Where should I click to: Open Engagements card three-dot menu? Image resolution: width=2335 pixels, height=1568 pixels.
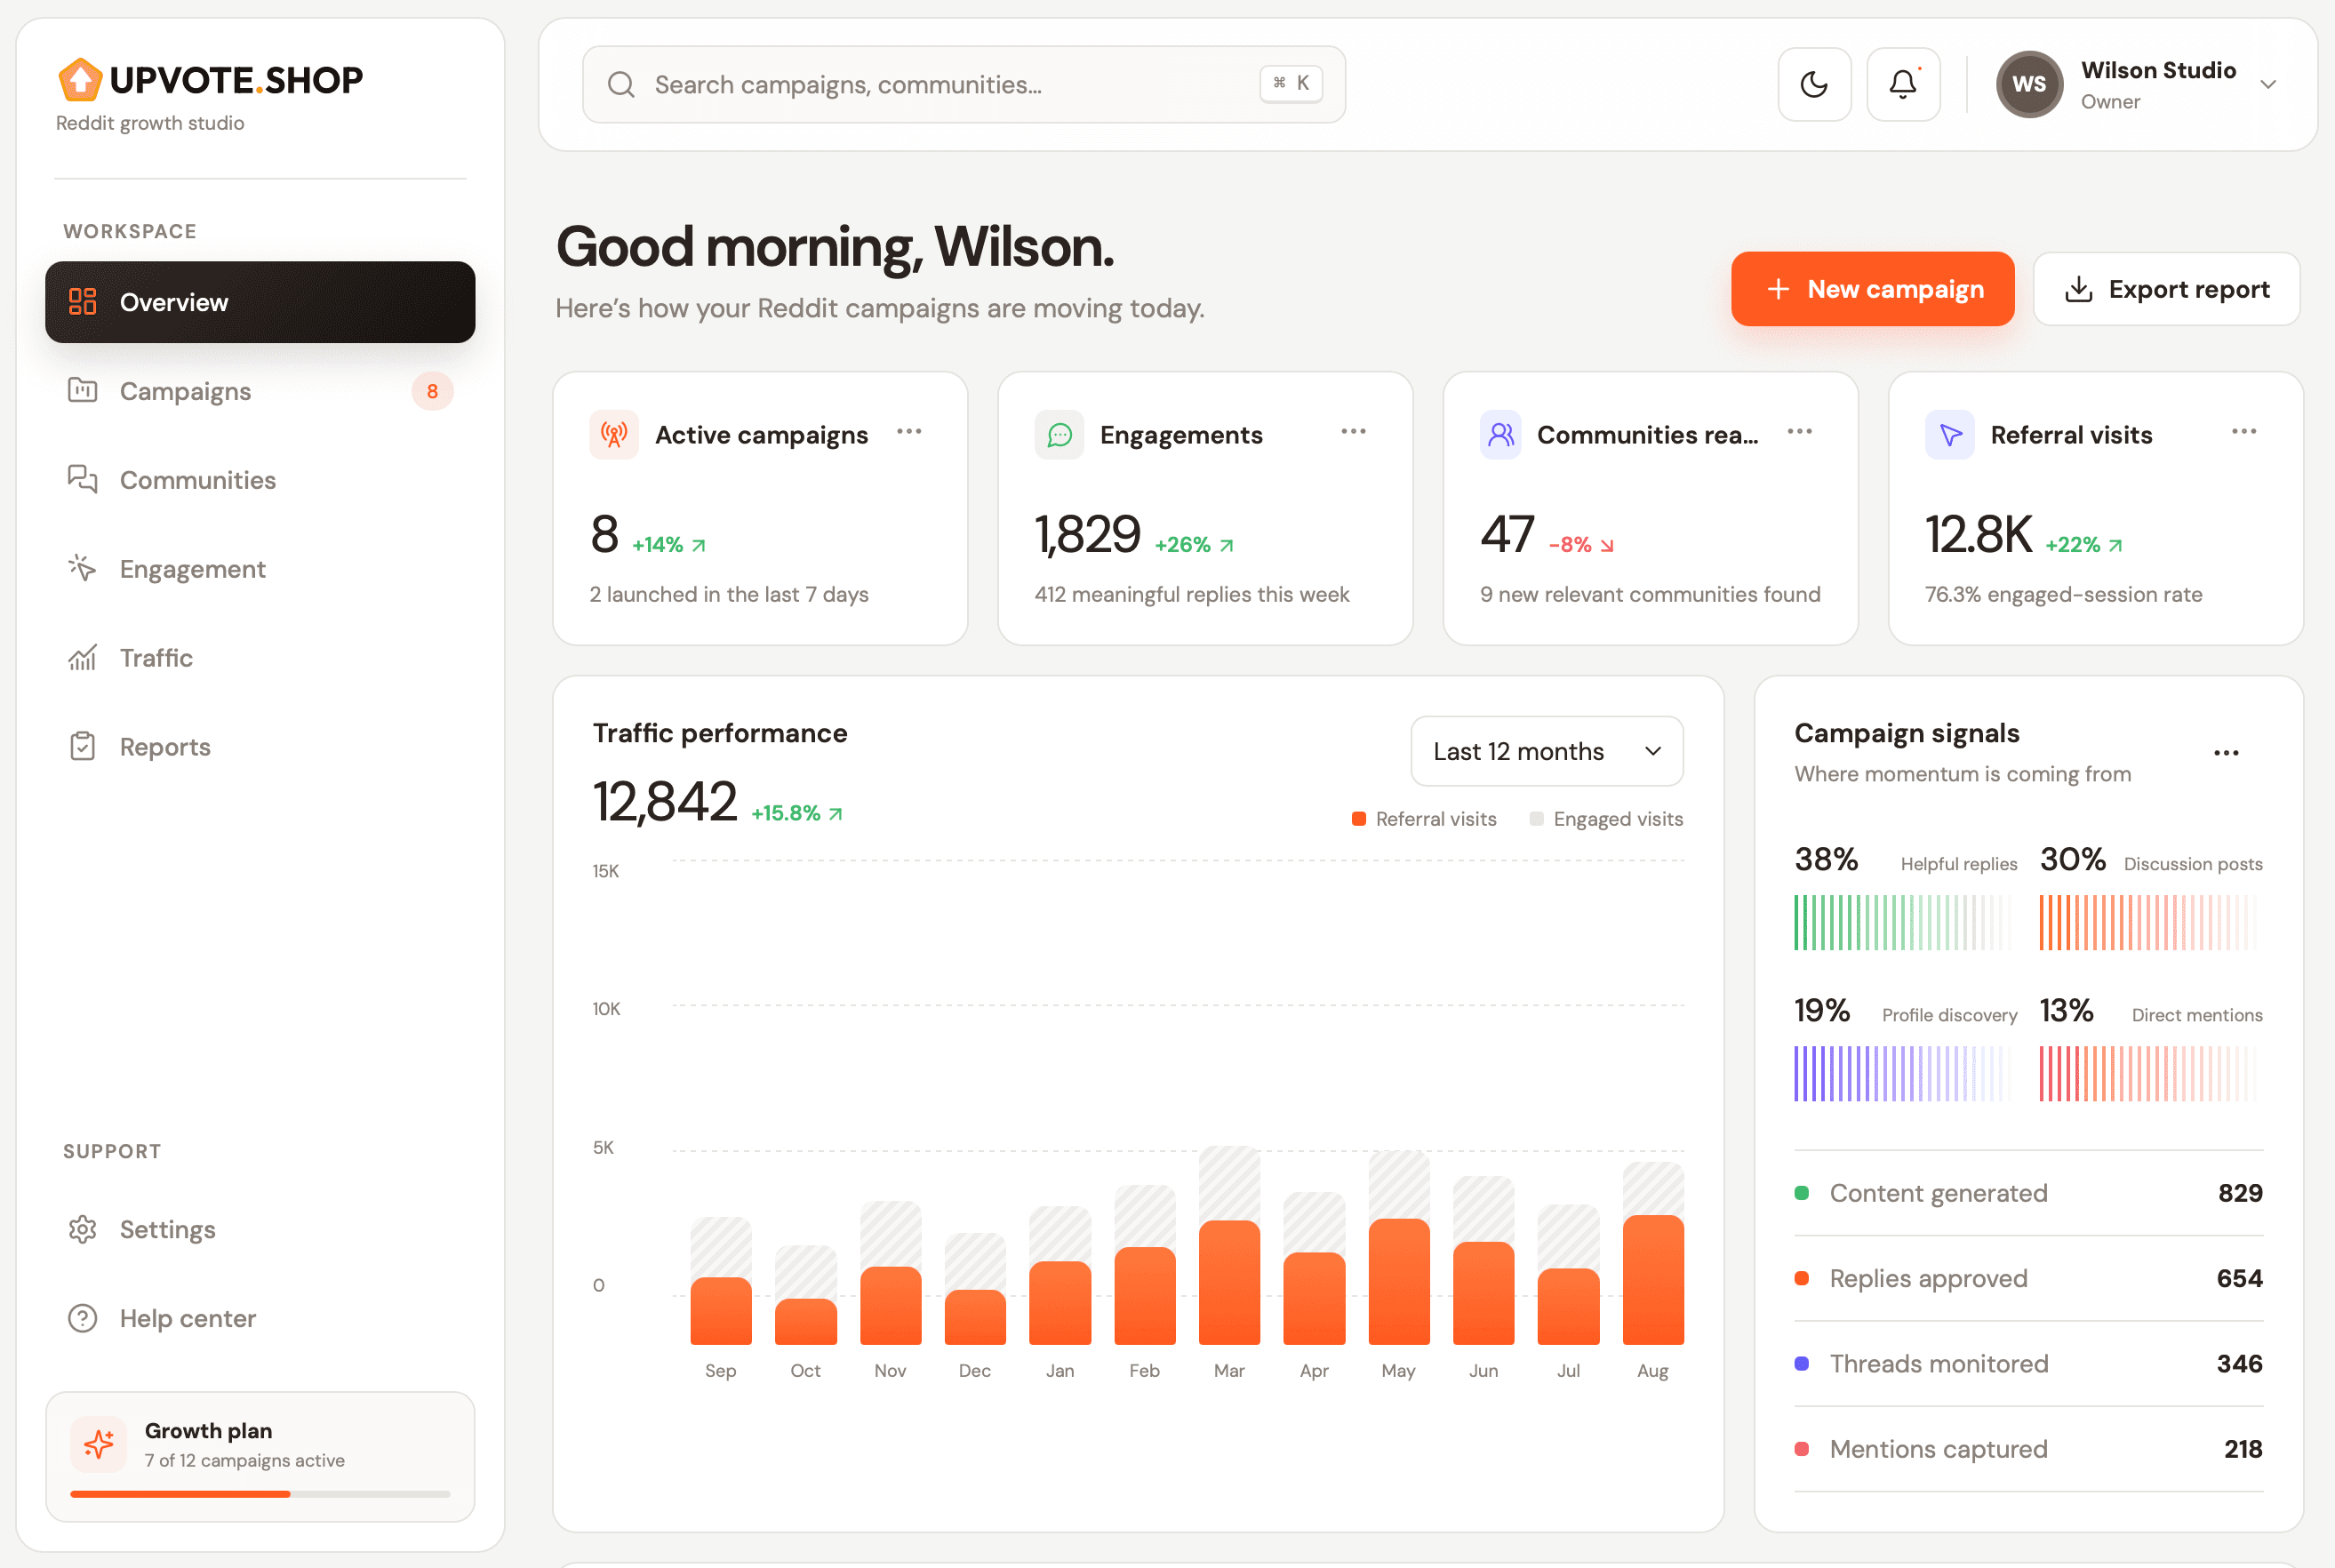pos(1353,431)
